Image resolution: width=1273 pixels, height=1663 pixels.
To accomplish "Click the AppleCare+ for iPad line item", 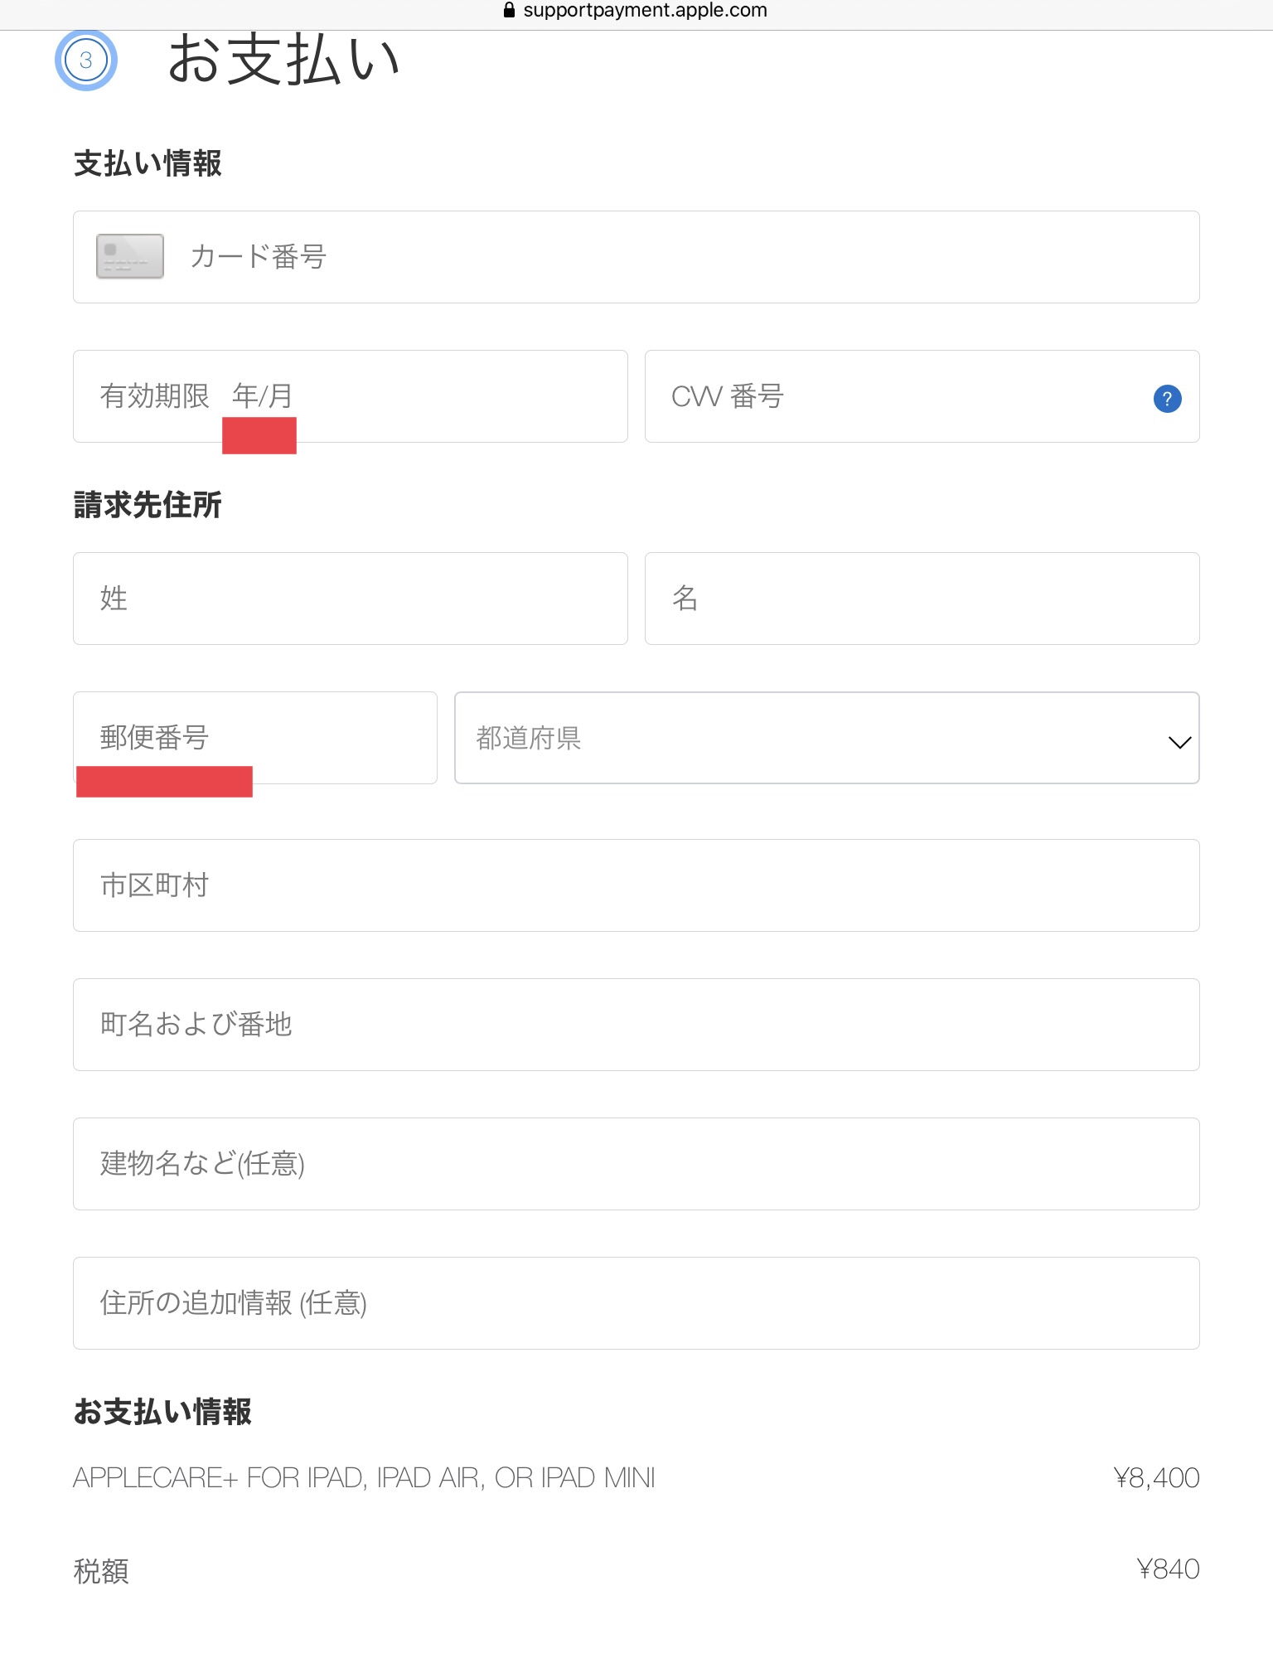I will point(365,1477).
